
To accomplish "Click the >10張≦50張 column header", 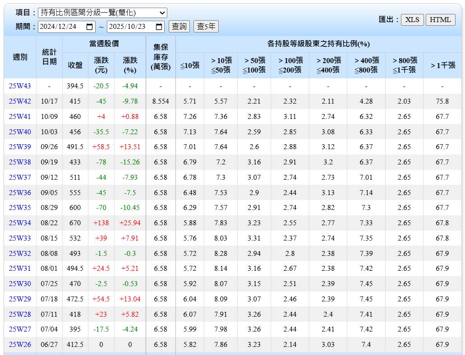I will [221, 65].
